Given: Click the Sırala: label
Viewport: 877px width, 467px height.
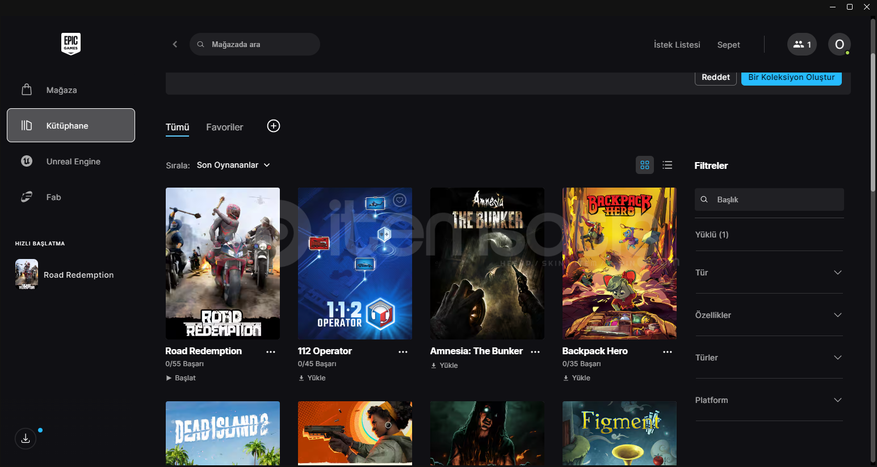Looking at the screenshot, I should (178, 165).
